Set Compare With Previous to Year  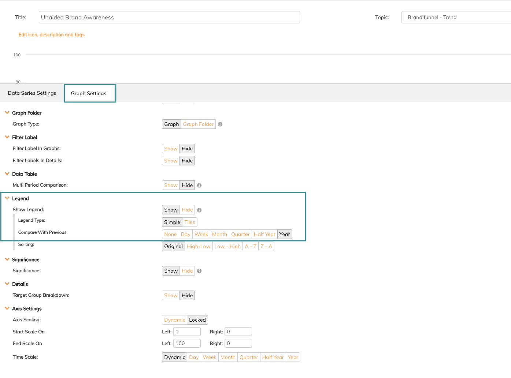click(x=285, y=234)
